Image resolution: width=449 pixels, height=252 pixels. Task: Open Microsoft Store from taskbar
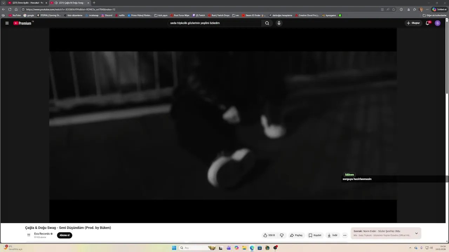point(260,248)
